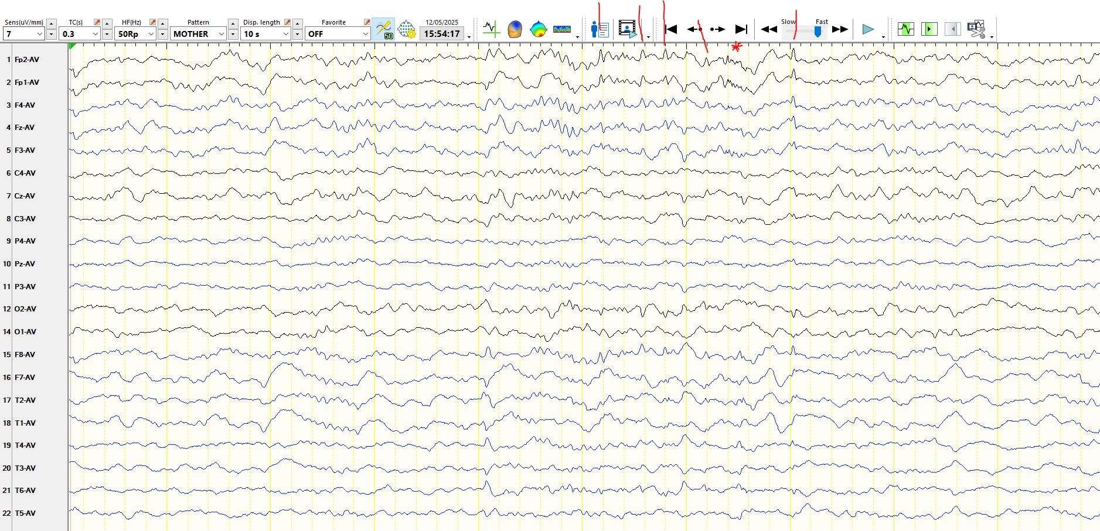Open the Favorite dropdown showing OFF

coord(338,34)
